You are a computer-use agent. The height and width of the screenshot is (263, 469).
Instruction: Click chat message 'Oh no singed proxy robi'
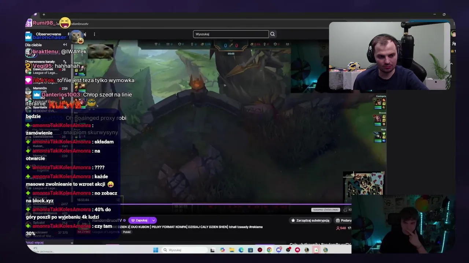click(x=96, y=118)
